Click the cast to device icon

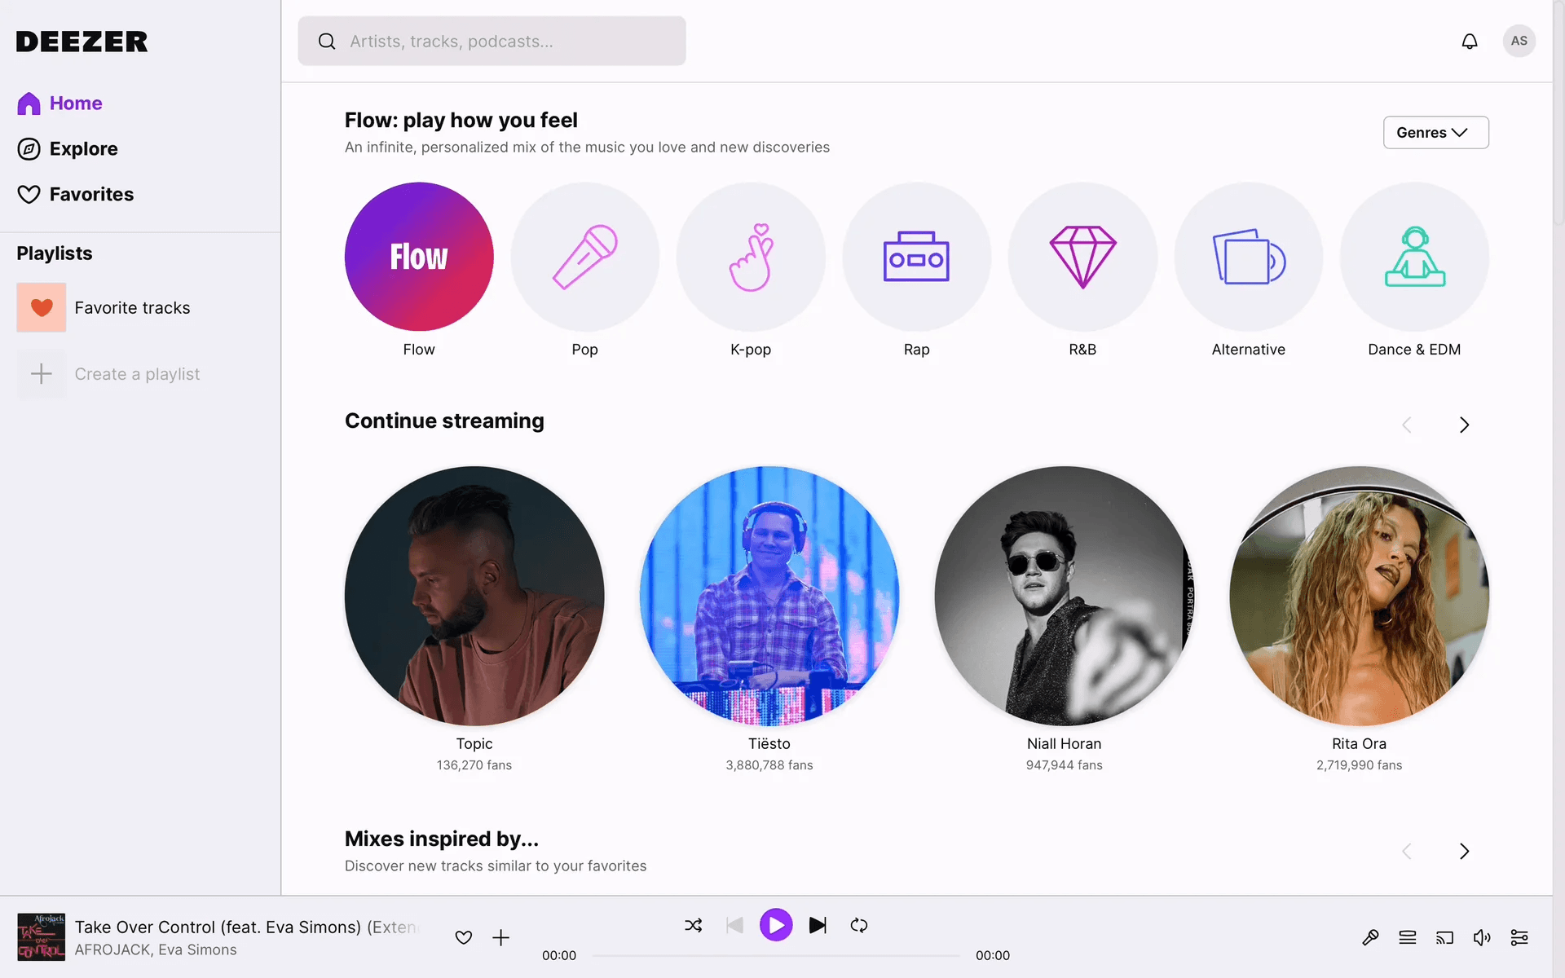pos(1444,937)
